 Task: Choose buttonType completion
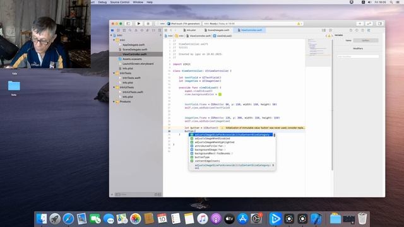click(231, 157)
